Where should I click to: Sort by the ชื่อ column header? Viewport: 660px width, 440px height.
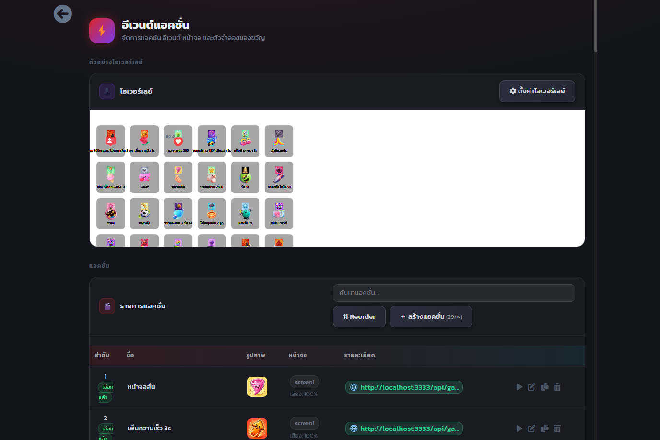coord(130,355)
